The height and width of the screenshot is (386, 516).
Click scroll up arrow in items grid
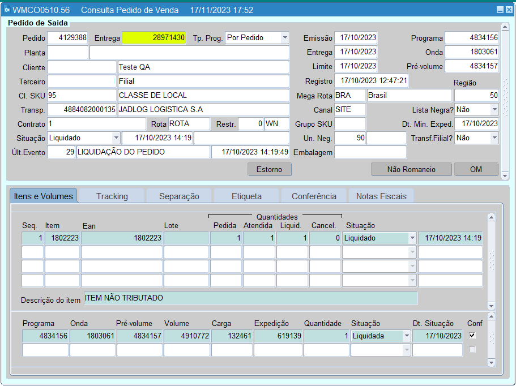click(x=491, y=217)
